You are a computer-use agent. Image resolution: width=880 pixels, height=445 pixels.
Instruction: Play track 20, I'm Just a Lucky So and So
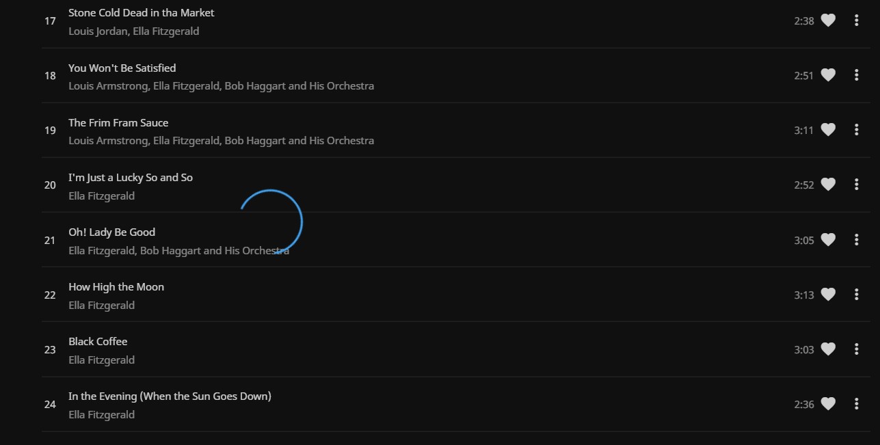pos(130,177)
